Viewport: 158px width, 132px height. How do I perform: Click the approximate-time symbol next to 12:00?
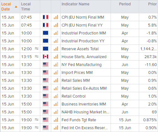[37, 49]
